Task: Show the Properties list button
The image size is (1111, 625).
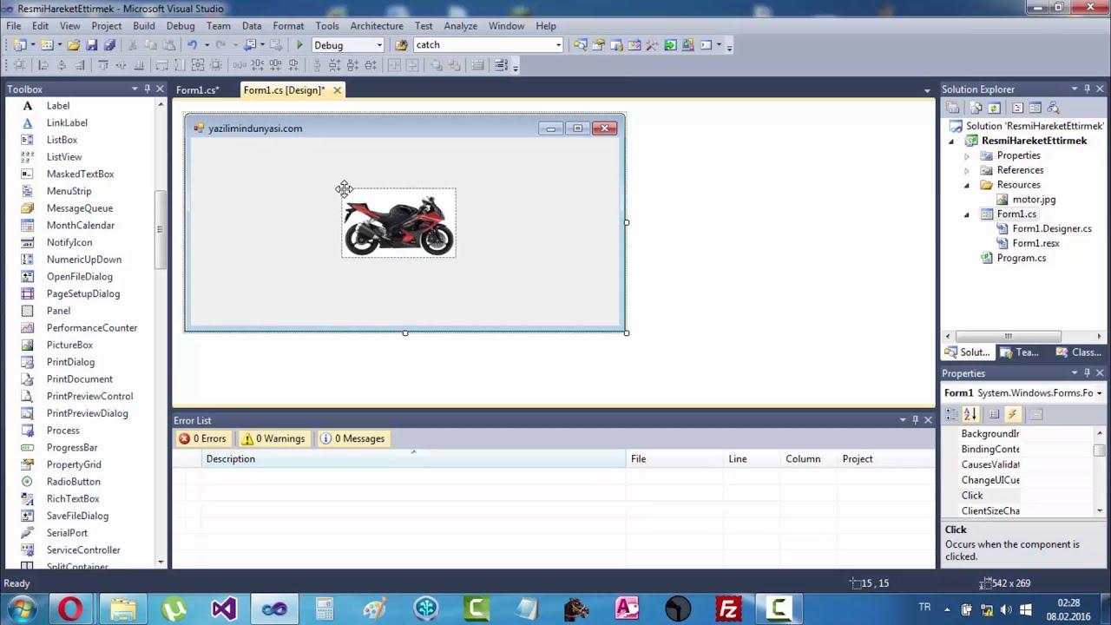Action: [x=994, y=414]
